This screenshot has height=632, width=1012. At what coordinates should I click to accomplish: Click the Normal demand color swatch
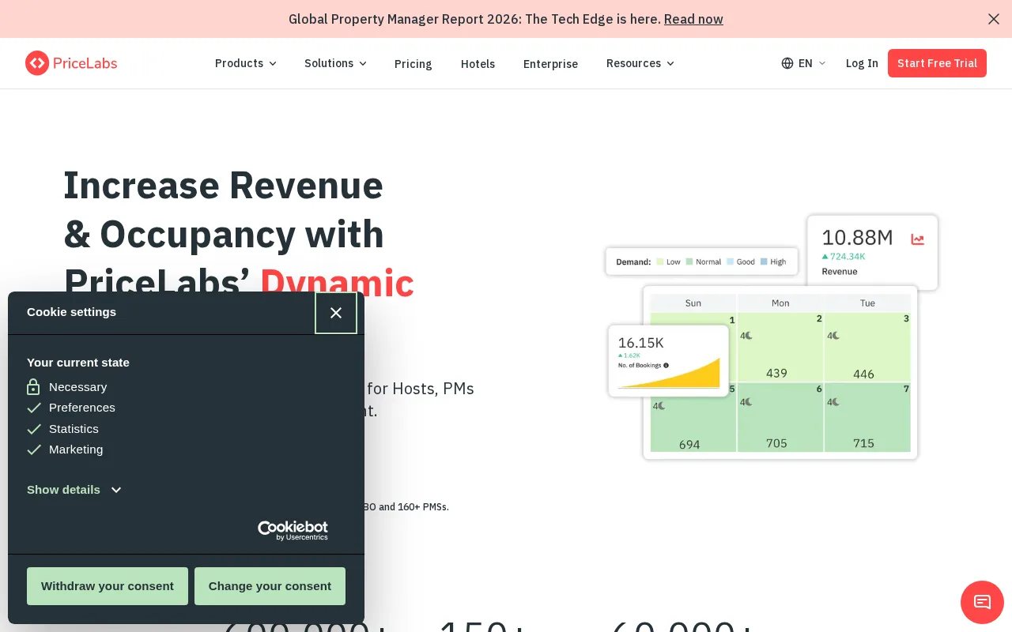[x=689, y=261]
